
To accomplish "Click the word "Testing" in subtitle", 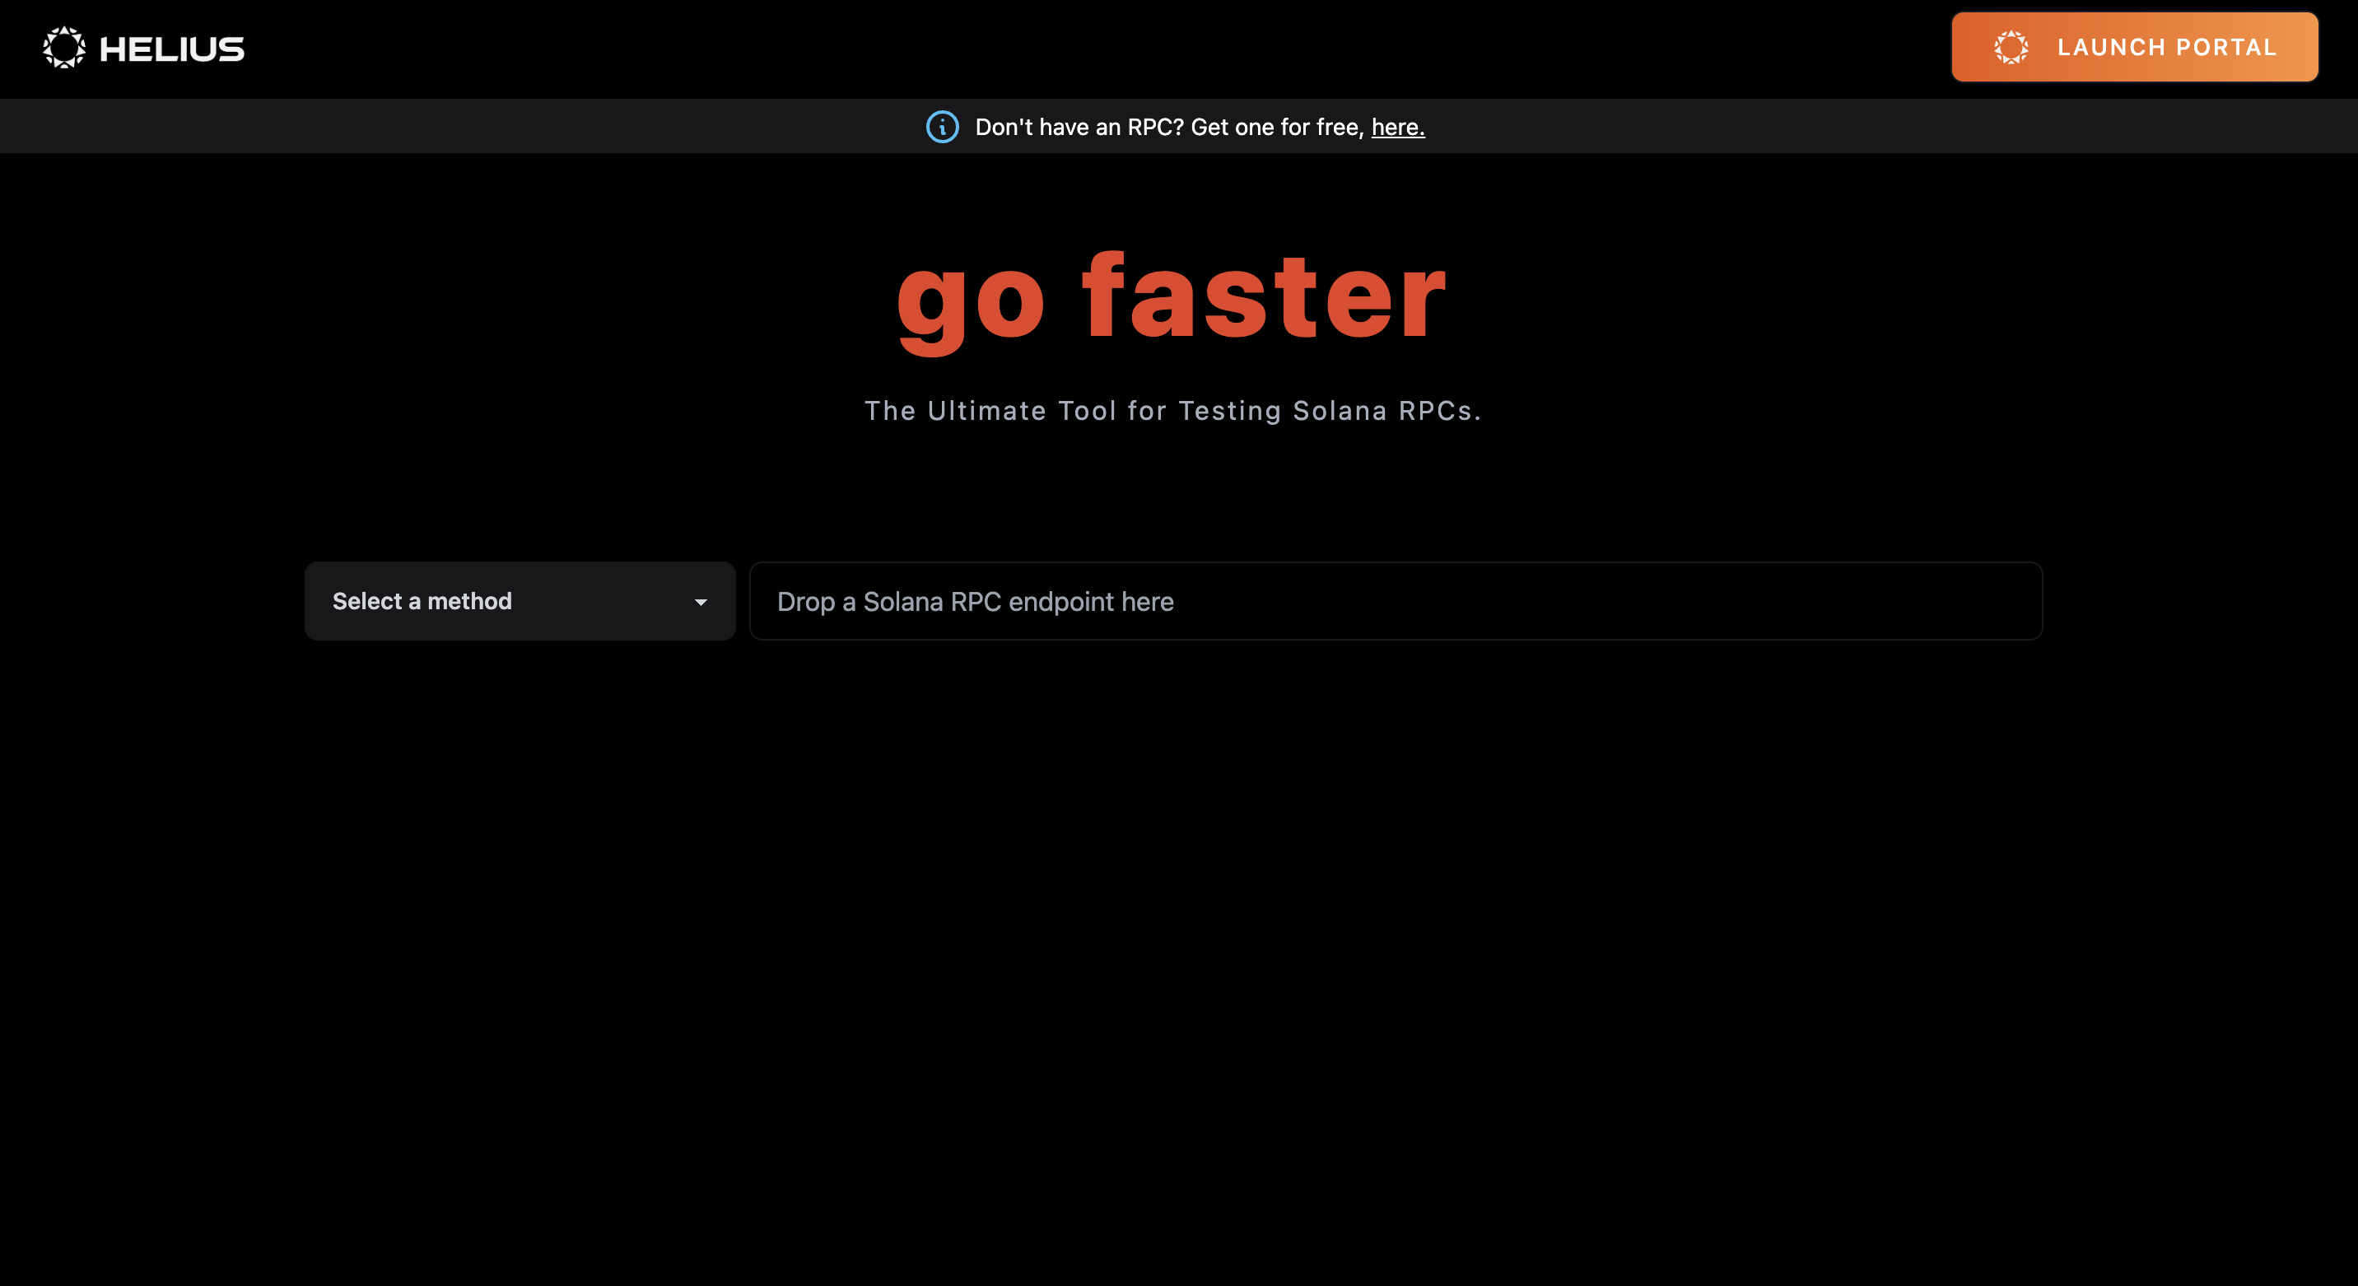I will (1229, 411).
